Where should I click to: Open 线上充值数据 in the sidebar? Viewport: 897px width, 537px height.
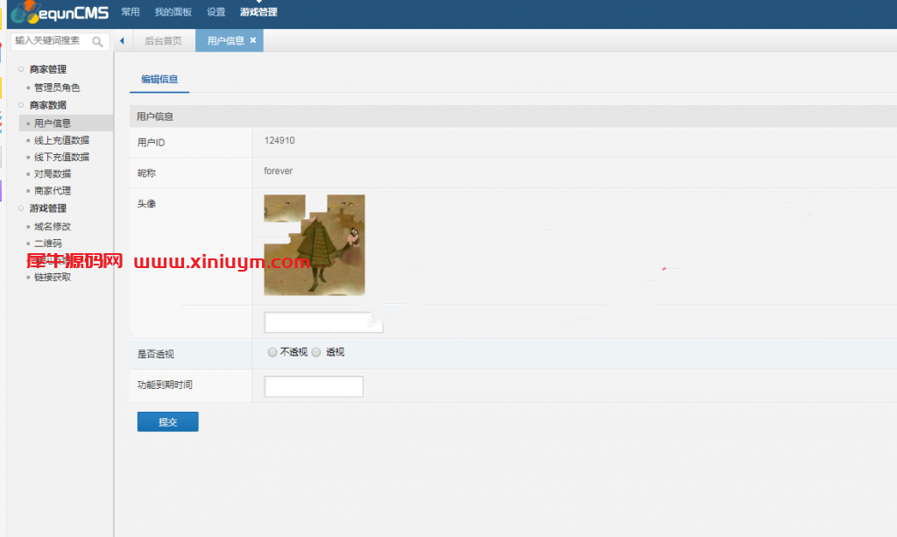[61, 140]
